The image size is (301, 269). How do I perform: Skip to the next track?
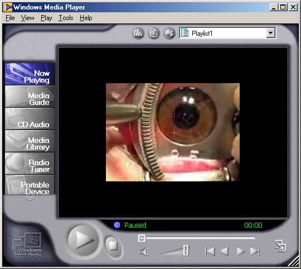(x=255, y=251)
